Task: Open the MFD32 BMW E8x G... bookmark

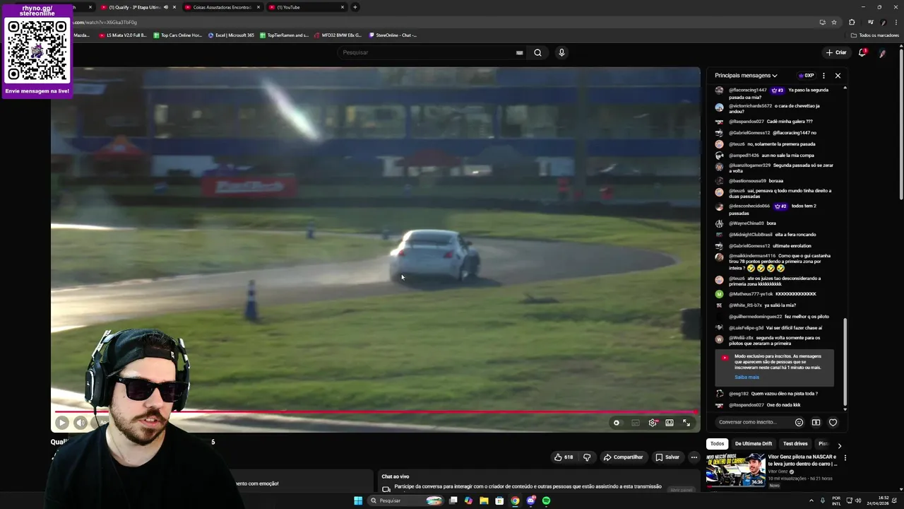Action: 338,35
